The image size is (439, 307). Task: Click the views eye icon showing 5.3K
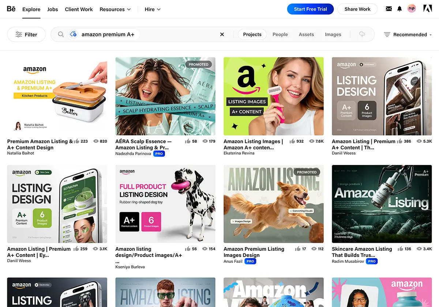(x=419, y=141)
